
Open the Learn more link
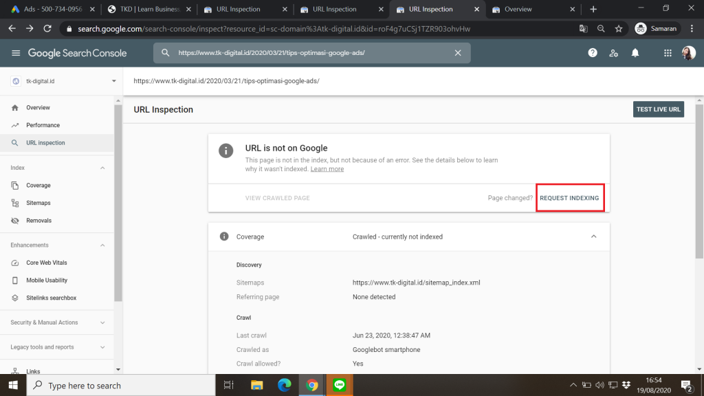point(327,169)
